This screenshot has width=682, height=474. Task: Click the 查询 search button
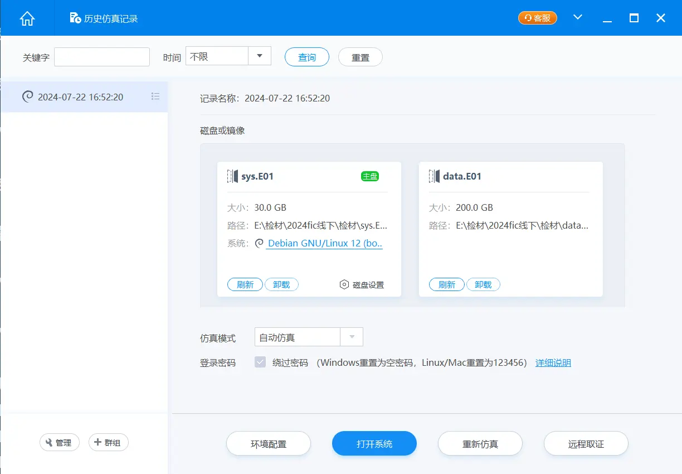click(x=306, y=57)
